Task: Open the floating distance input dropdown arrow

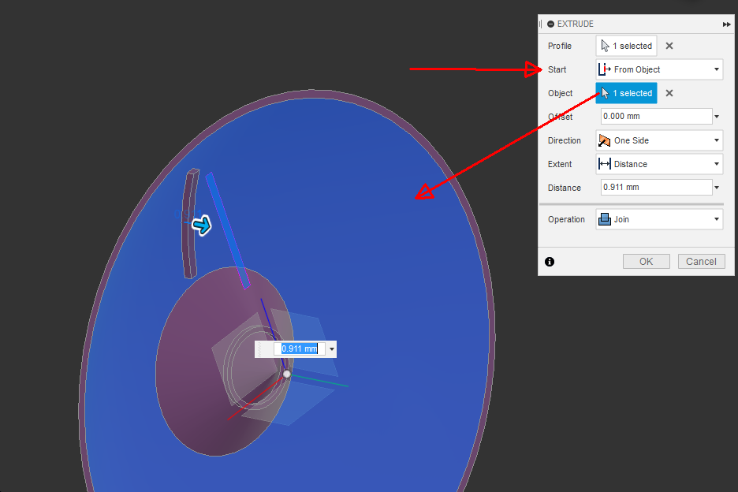Action: (x=332, y=349)
